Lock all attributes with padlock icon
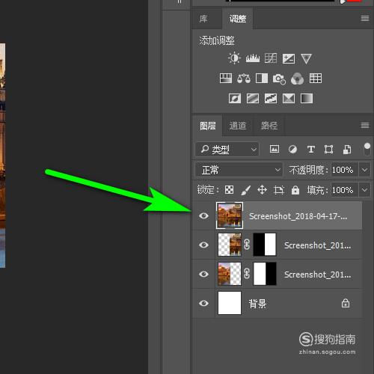The image size is (374, 374). 295,190
